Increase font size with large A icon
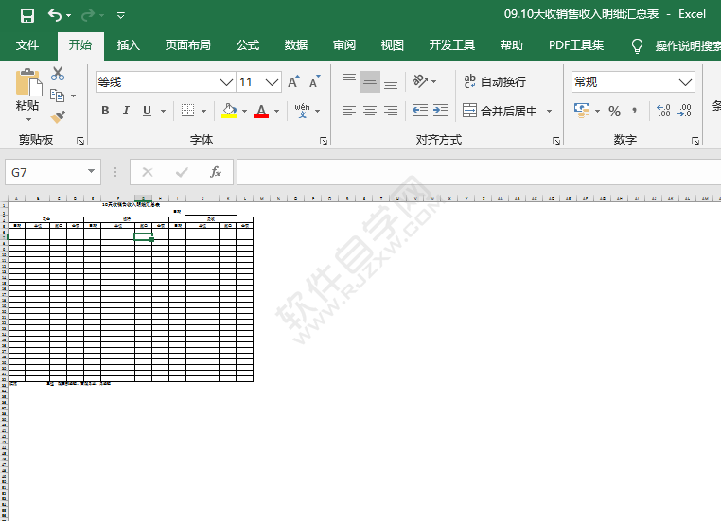Screen dimensions: 721x521 pos(294,82)
